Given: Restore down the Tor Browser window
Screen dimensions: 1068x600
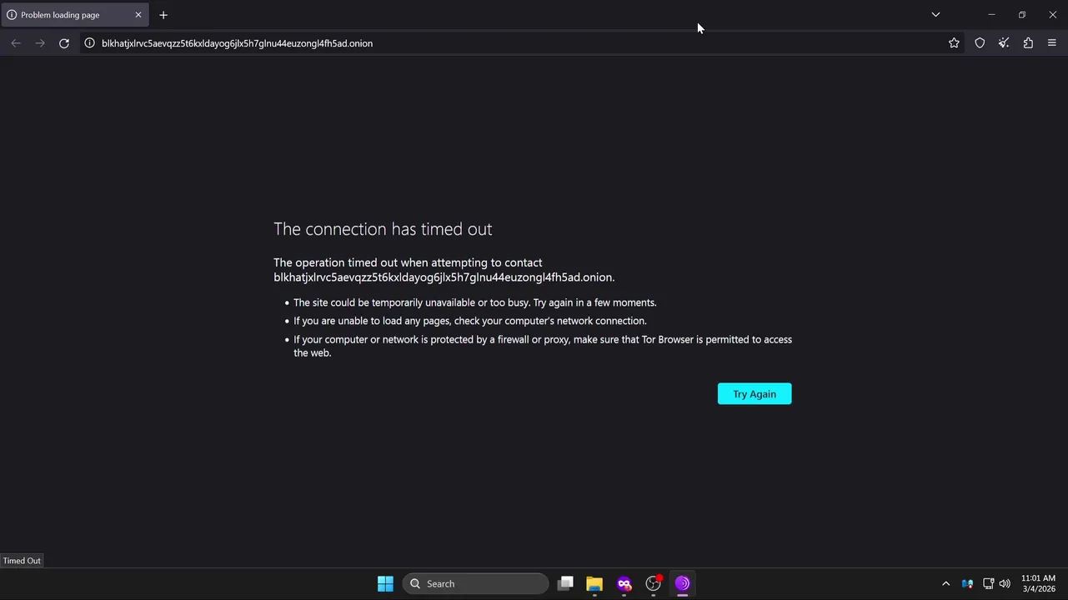Looking at the screenshot, I should pyautogui.click(x=1022, y=14).
